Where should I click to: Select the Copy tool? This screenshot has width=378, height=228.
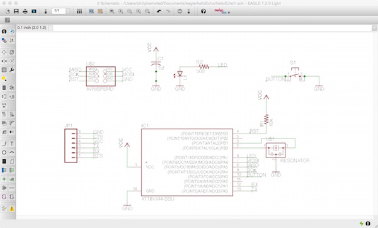(x=11, y=52)
